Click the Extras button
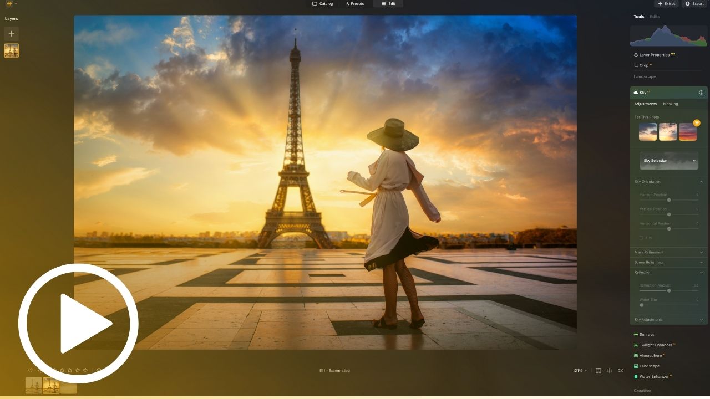Viewport: 710px width, 399px height. tap(666, 4)
